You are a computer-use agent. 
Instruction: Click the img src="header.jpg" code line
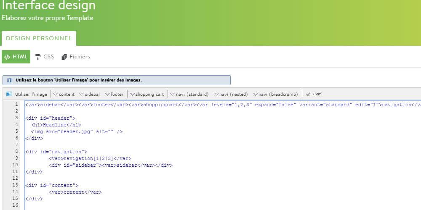point(77,131)
